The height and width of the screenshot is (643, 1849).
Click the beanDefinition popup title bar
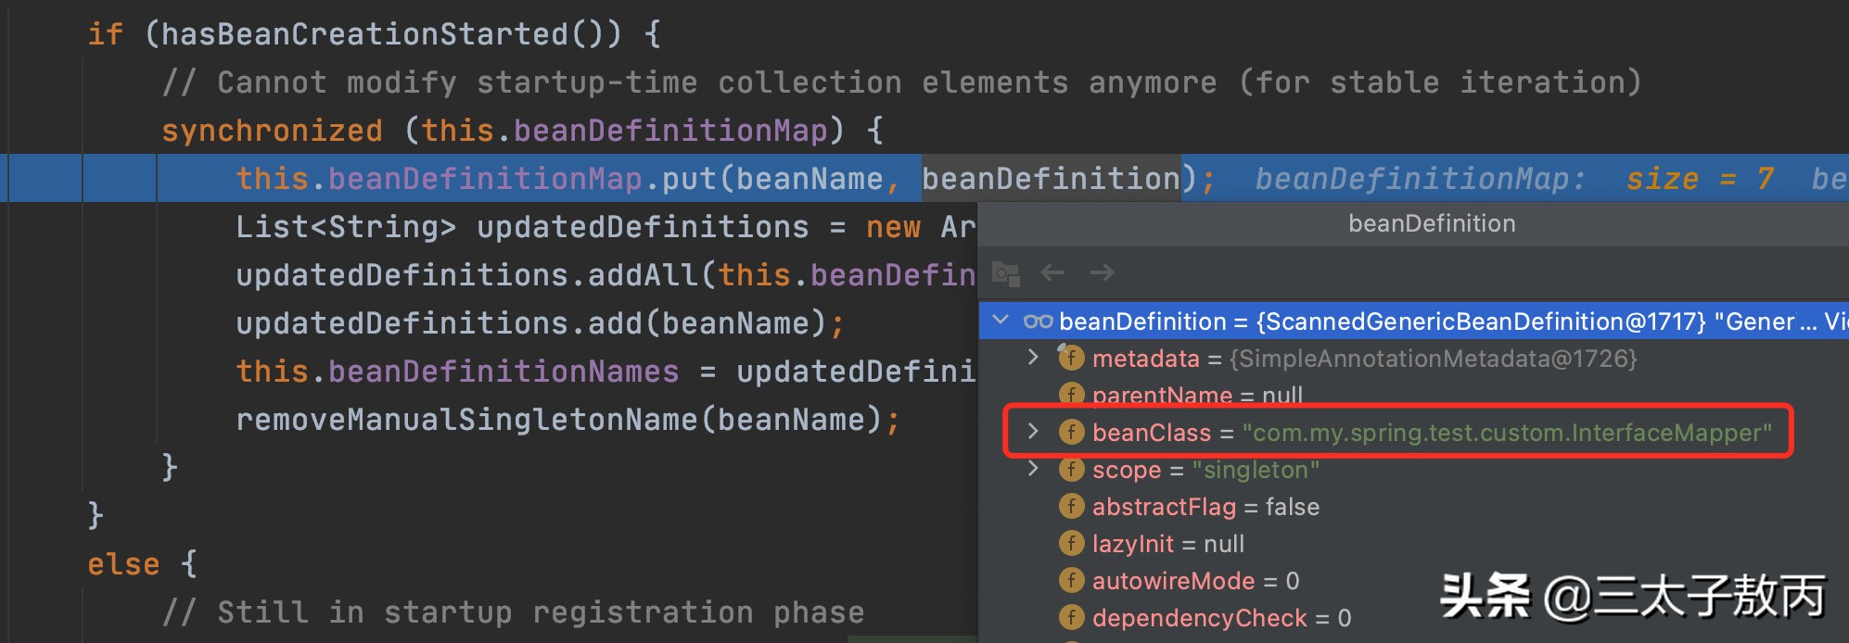(x=1431, y=224)
